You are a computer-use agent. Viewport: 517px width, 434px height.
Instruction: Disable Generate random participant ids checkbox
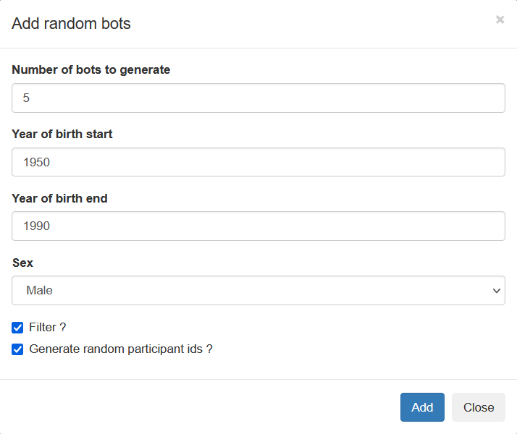pos(18,349)
